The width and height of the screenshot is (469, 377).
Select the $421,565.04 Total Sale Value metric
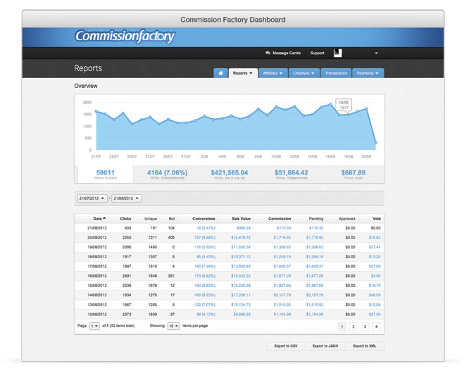coord(230,174)
